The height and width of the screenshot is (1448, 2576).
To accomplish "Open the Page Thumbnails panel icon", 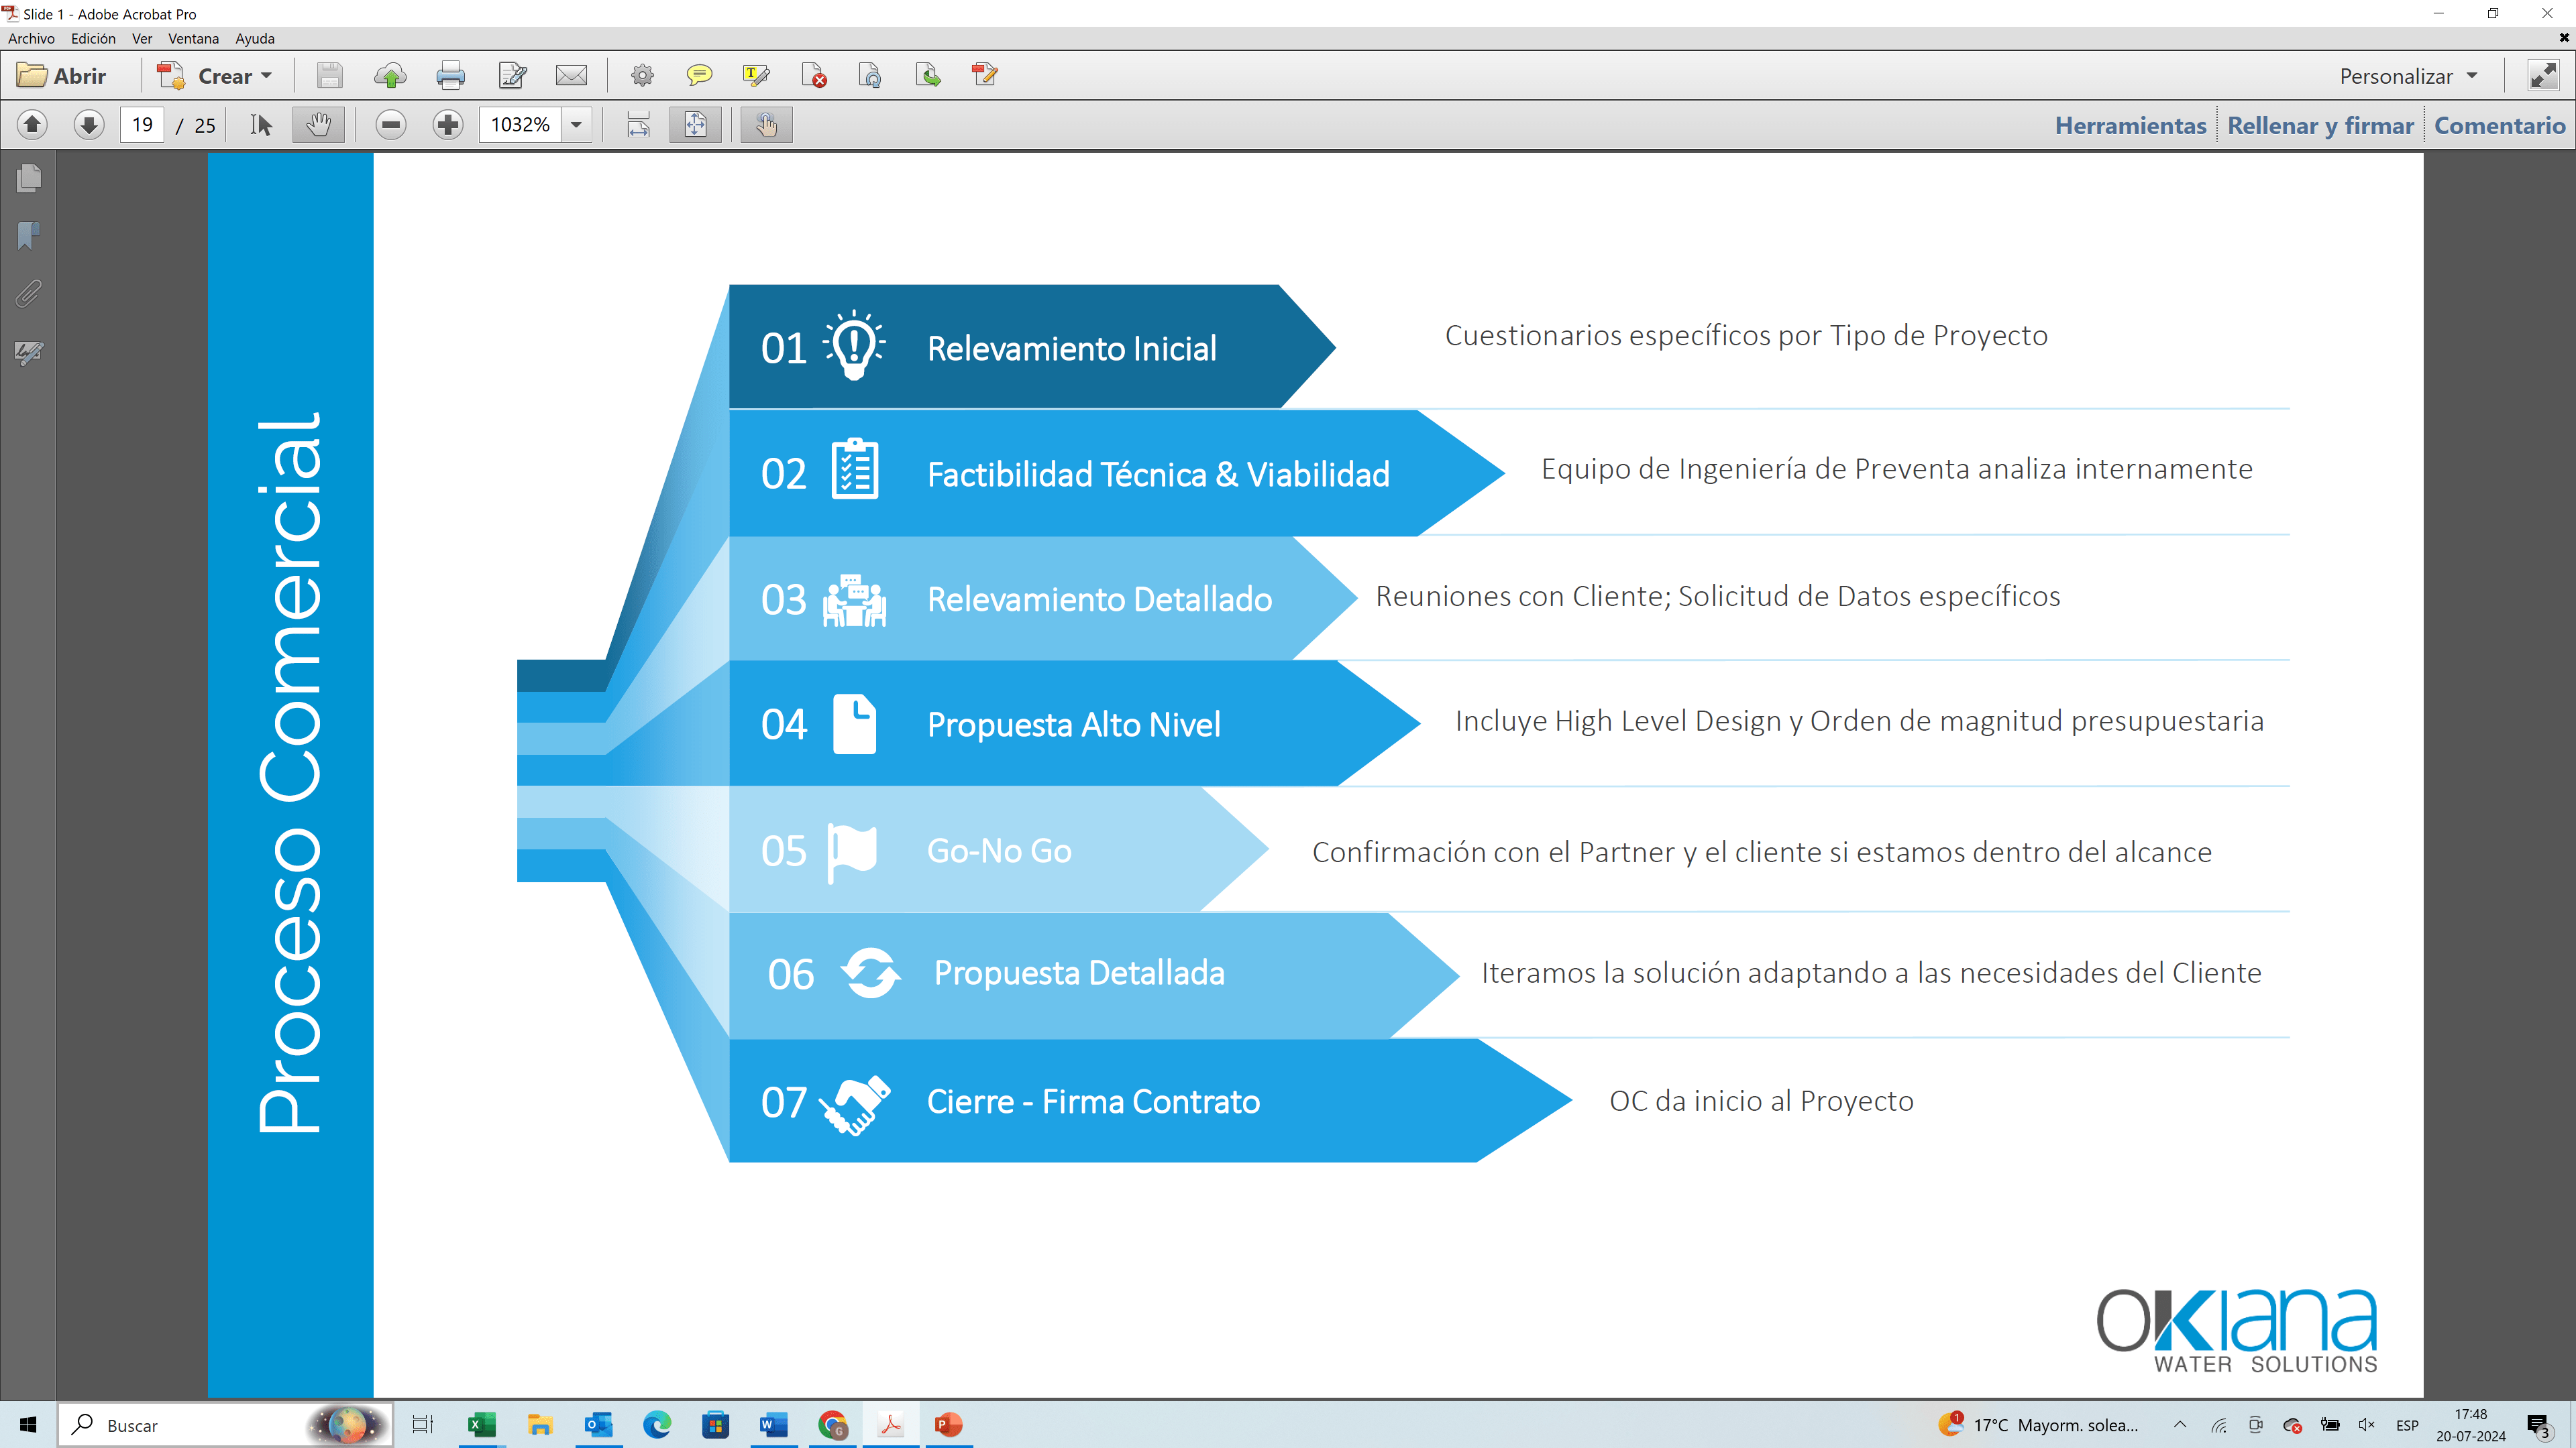I will coord(29,179).
